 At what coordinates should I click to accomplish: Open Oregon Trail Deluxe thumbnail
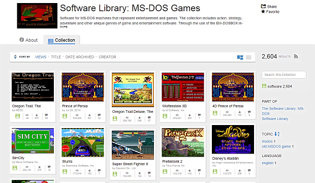[x=133, y=89]
